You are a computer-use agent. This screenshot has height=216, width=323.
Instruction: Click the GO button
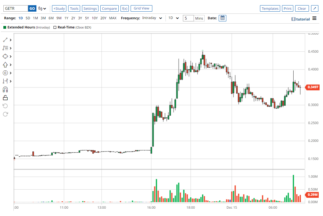[x=32, y=9]
